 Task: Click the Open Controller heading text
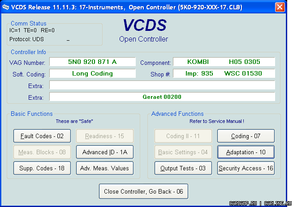(143, 39)
